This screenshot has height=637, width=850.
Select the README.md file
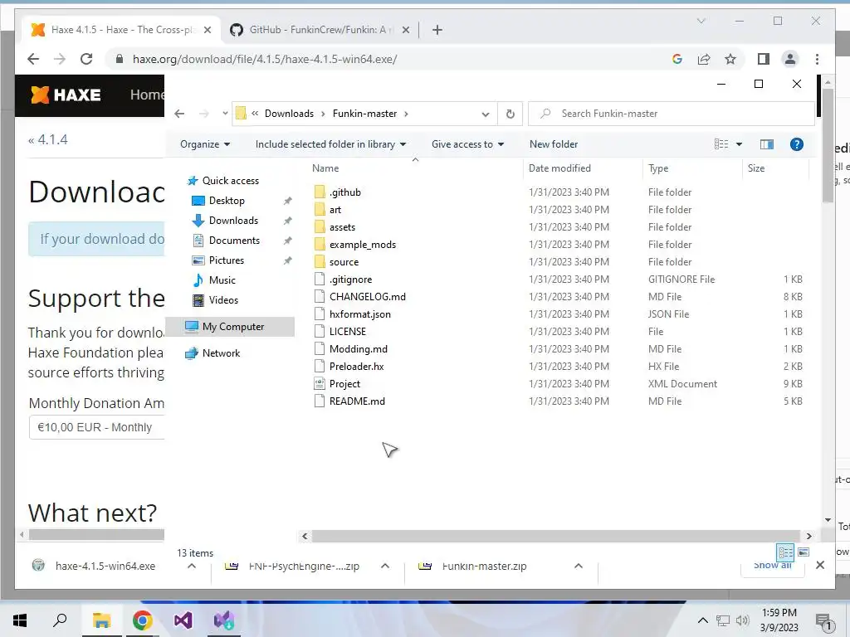coord(357,401)
